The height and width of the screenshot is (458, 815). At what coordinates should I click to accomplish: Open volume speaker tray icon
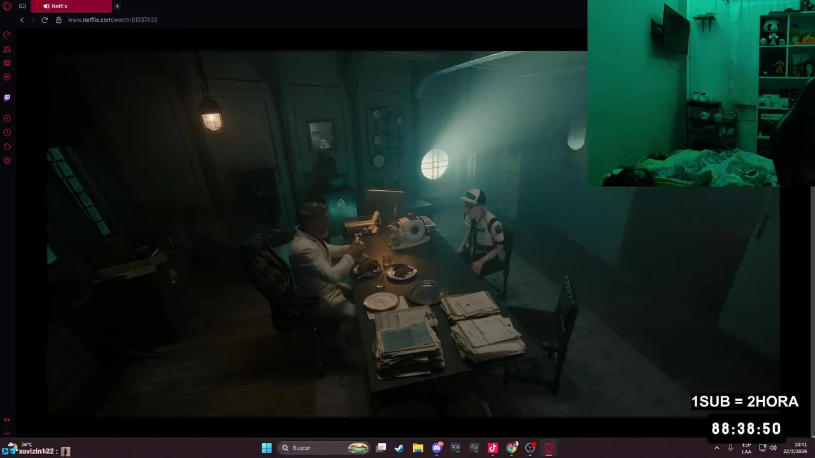[773, 448]
